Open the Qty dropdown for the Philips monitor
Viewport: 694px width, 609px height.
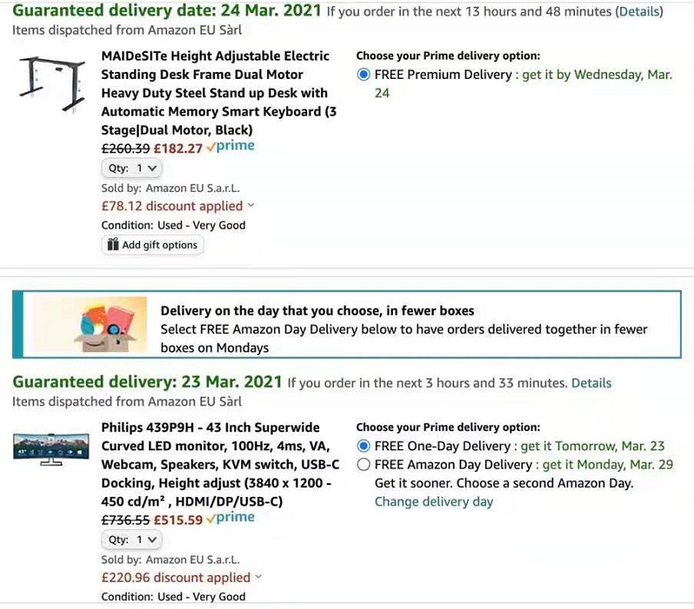point(132,540)
